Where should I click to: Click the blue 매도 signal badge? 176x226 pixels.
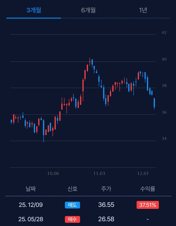coord(72,205)
